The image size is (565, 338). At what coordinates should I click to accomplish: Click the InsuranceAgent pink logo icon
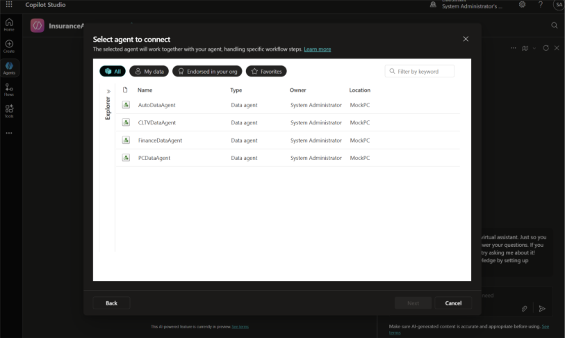(37, 26)
